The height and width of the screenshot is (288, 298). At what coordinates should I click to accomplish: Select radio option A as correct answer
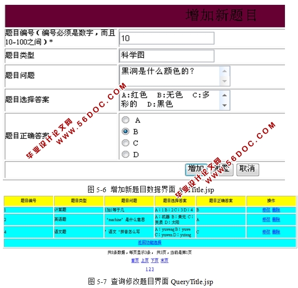tap(125, 120)
